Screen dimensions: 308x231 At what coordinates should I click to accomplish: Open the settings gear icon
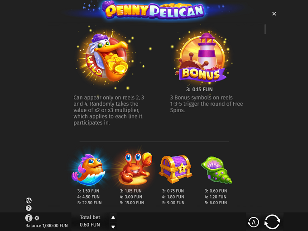(37, 218)
